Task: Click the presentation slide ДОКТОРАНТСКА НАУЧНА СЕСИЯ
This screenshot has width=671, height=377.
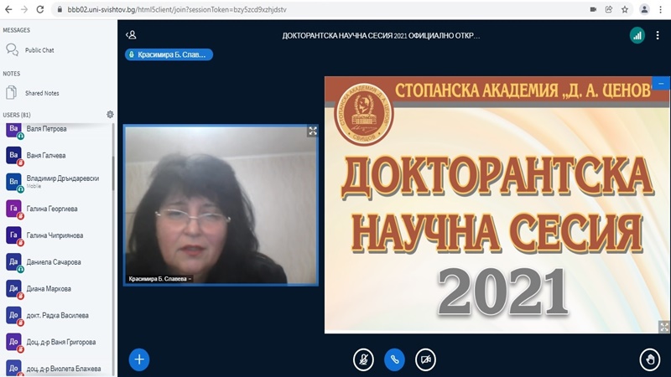Action: point(497,204)
